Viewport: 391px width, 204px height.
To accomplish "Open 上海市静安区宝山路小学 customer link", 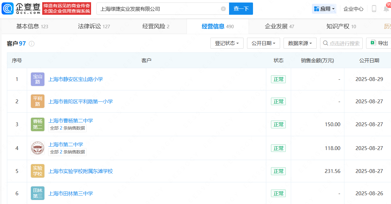I will [x=76, y=79].
